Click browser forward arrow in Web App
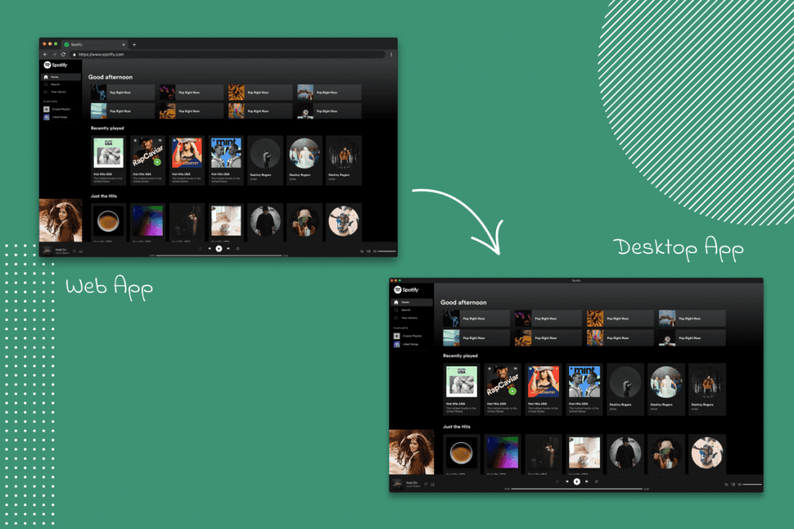Viewport: 794px width, 529px height. click(x=54, y=54)
